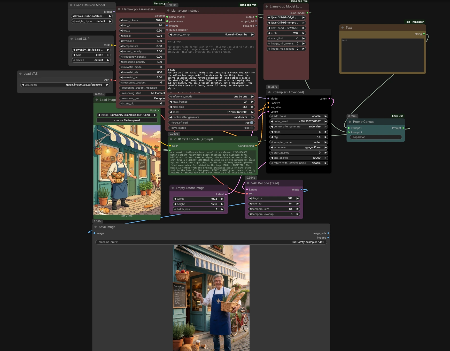Open the scheduler sgm_uniform dropdown
The height and width of the screenshot is (351, 450).
click(299, 148)
